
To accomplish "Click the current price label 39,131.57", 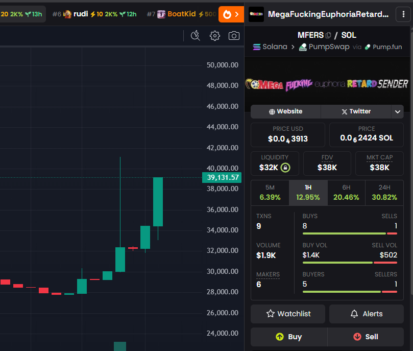I will pyautogui.click(x=222, y=177).
